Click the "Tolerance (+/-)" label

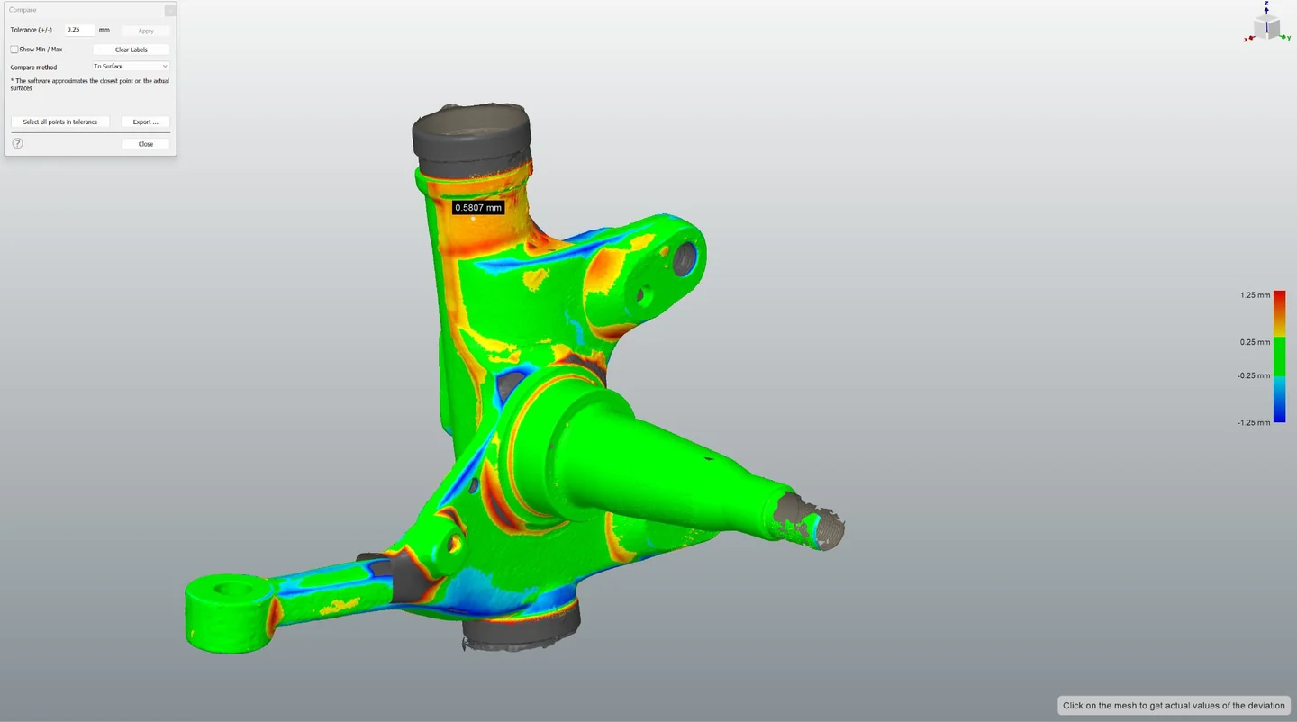point(32,31)
